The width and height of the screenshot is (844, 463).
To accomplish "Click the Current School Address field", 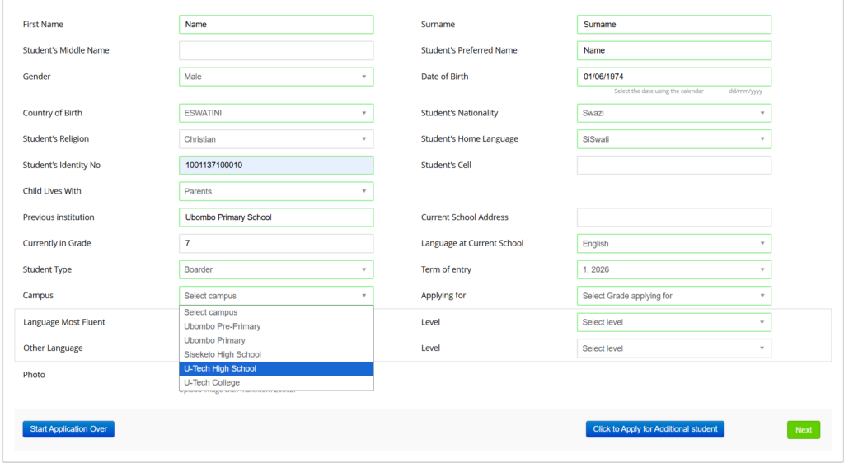I will 674,217.
